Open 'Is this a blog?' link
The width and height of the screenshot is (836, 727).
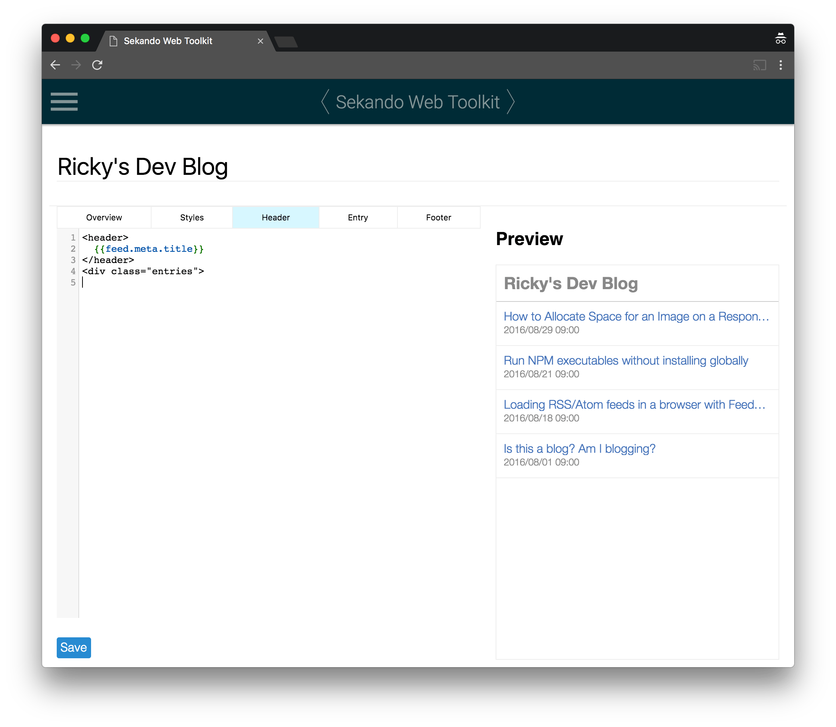(x=579, y=448)
